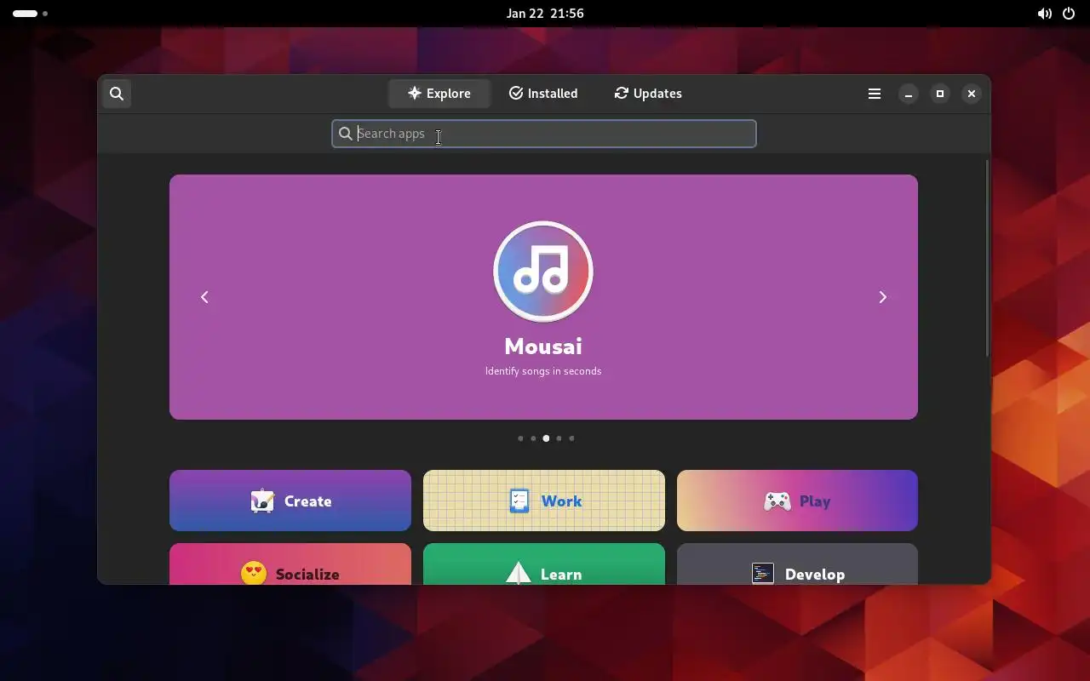The width and height of the screenshot is (1090, 681).
Task: Maximize the Software window
Action: click(940, 94)
